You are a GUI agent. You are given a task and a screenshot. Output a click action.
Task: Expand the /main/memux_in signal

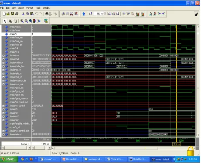pos(3,81)
